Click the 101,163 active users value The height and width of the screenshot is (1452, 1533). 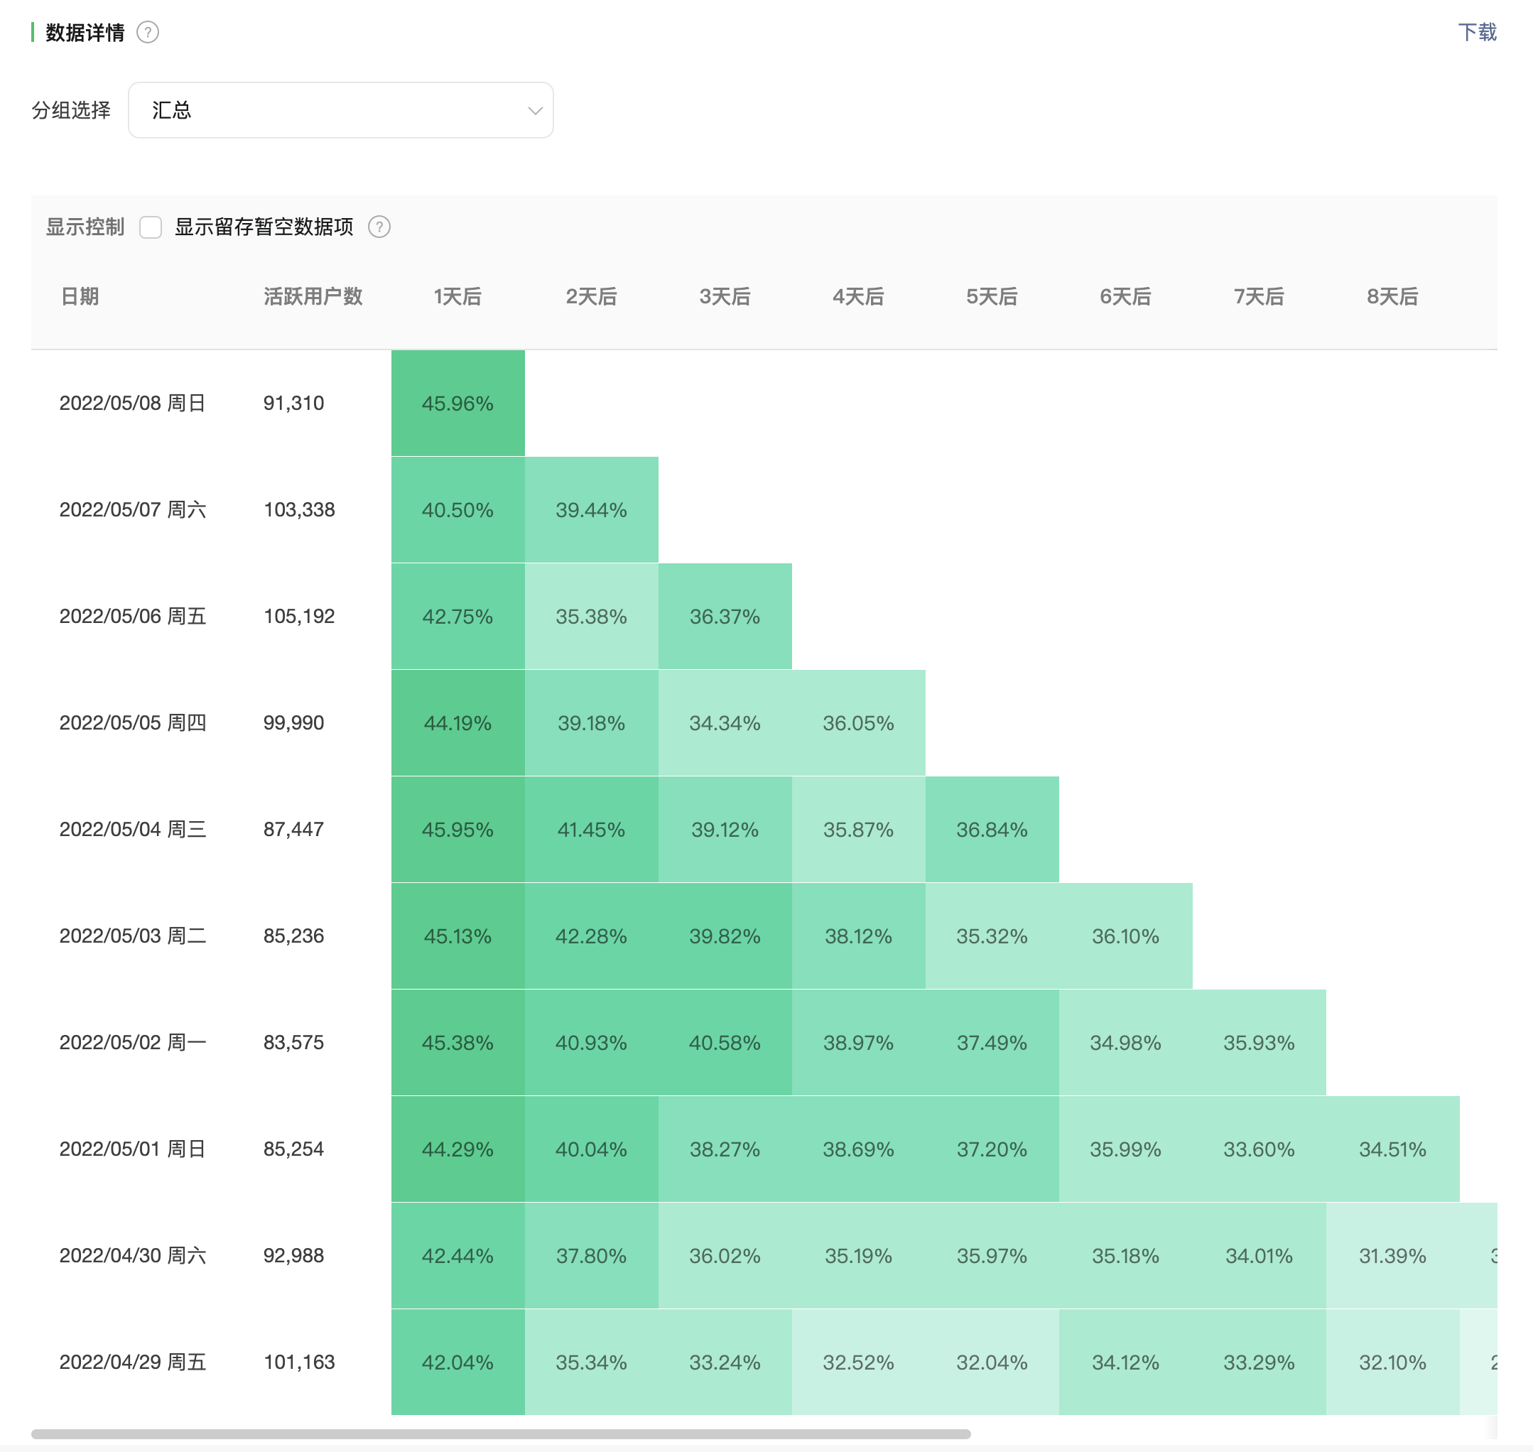(298, 1362)
